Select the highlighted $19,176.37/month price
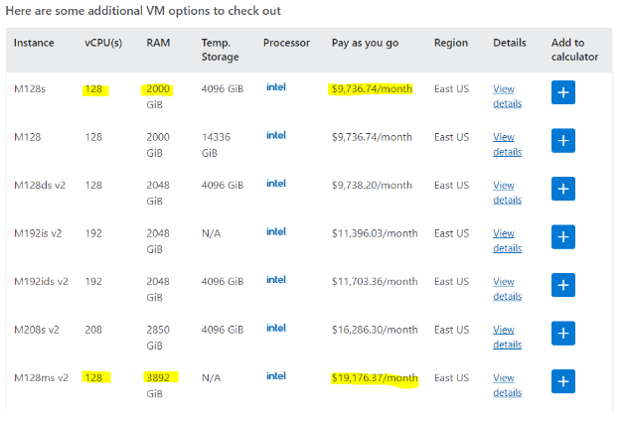 [375, 377]
